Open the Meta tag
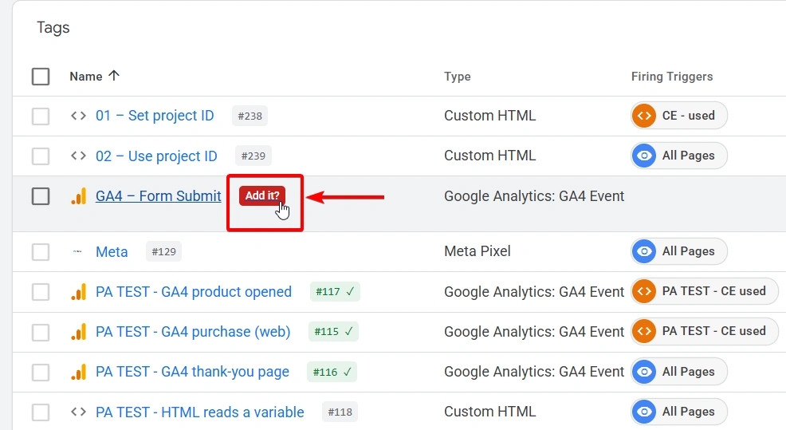 coord(112,252)
